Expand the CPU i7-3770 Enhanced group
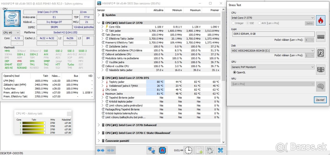Screen dimensions: 330x155 (x=99, y=125)
